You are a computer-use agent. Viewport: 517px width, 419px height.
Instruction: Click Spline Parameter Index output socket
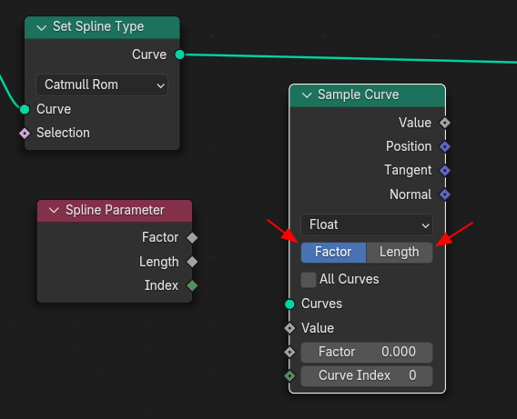point(192,285)
